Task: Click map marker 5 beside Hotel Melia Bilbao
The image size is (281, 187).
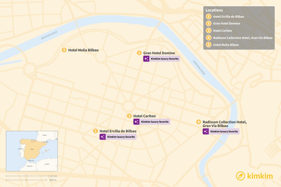Action: 64,50
